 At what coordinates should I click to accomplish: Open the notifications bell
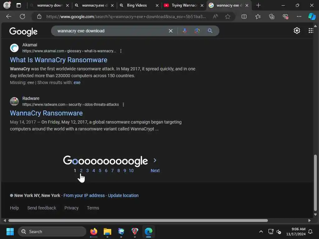(x=311, y=232)
